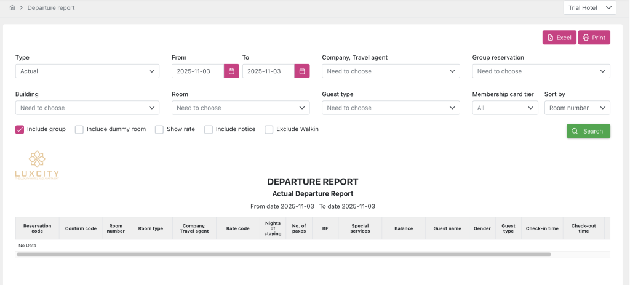Click the Departure report breadcrumb item
The height and width of the screenshot is (285, 630).
click(x=51, y=8)
